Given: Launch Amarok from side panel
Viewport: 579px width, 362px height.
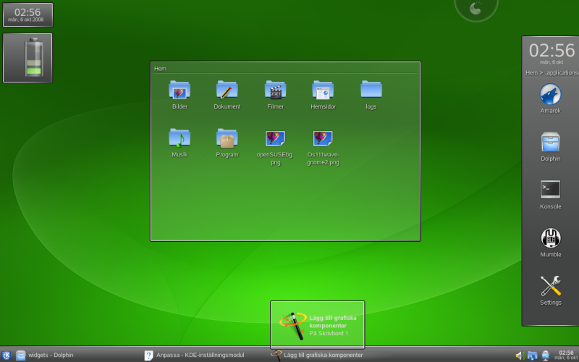Looking at the screenshot, I should coord(550,98).
